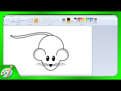Select the Eraser tool
Viewport: 121px width, 91px height.
pyautogui.click(x=28, y=22)
